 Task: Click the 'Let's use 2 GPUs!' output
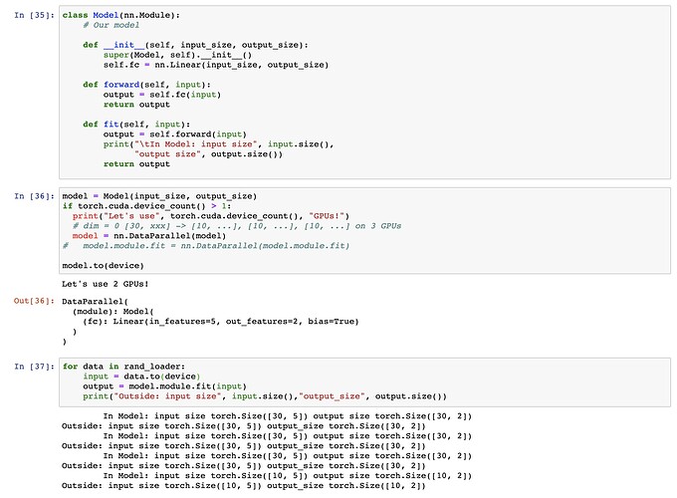click(105, 285)
